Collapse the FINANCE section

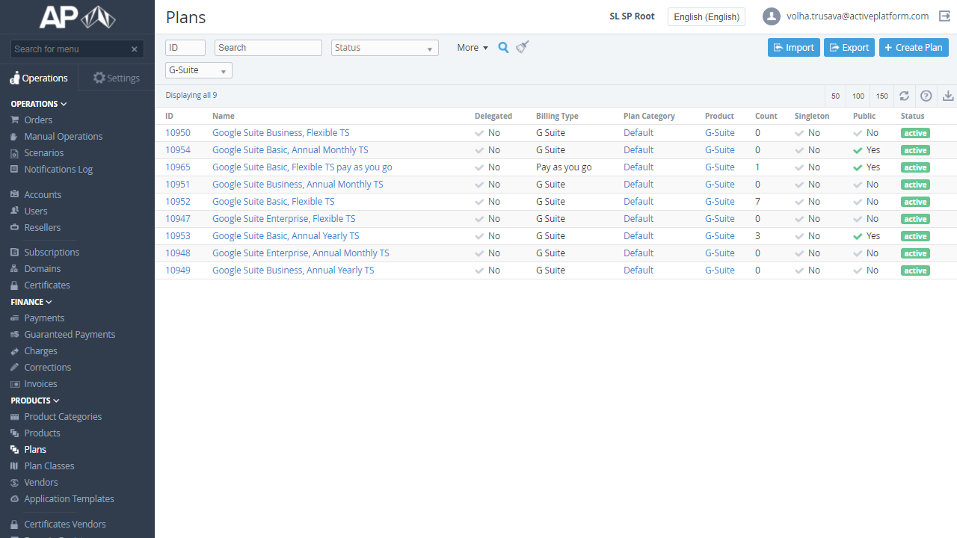click(x=31, y=302)
